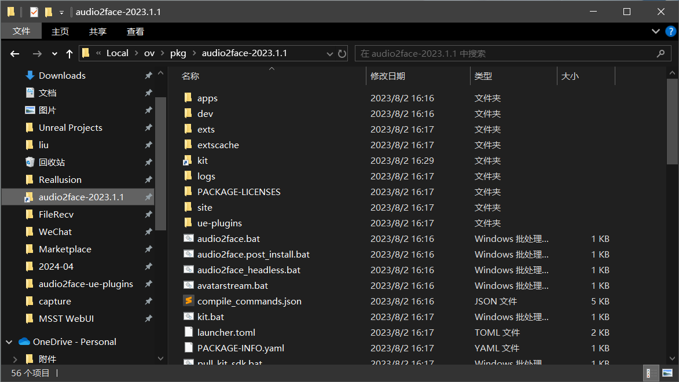Image resolution: width=679 pixels, height=382 pixels.
Task: Open the 共享 ribbon tab
Action: (97, 32)
